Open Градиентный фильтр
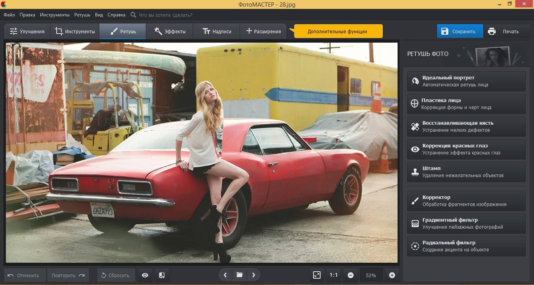Screen dimensions: 534x285 pos(466,223)
